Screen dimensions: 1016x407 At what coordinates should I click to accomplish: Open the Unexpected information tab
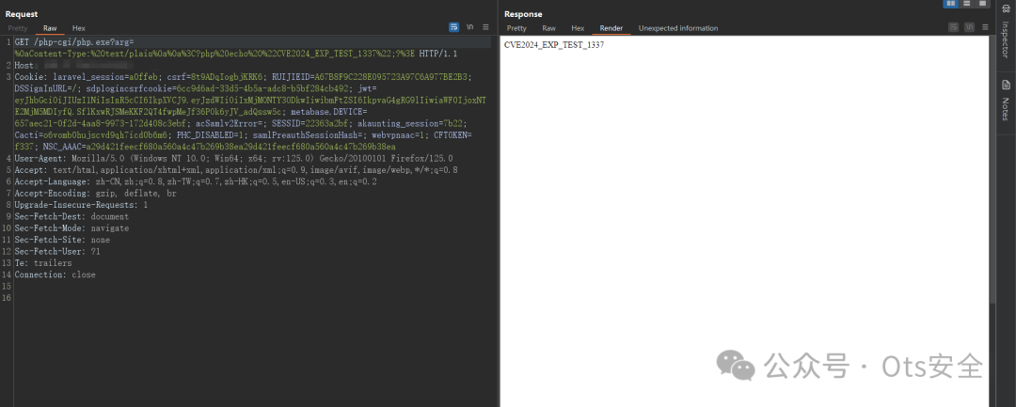pyautogui.click(x=677, y=28)
